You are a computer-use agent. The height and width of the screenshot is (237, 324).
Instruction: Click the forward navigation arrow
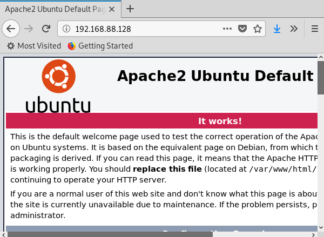pos(29,29)
